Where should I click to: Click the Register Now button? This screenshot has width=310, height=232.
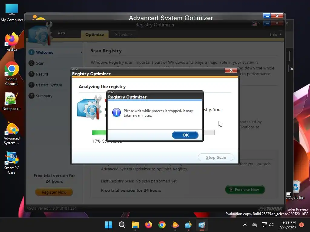54,192
